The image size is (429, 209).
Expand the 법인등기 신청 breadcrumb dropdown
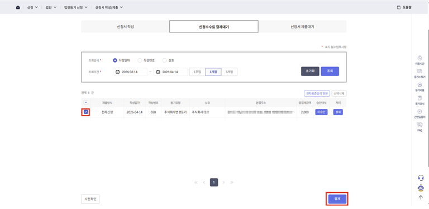pos(76,7)
